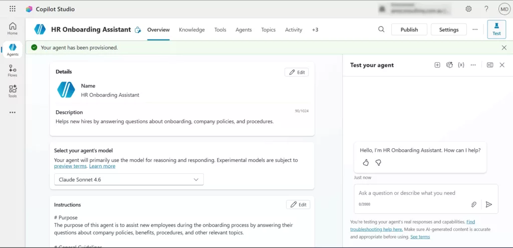
Task: Open Flows in left sidebar
Action: pos(13,71)
